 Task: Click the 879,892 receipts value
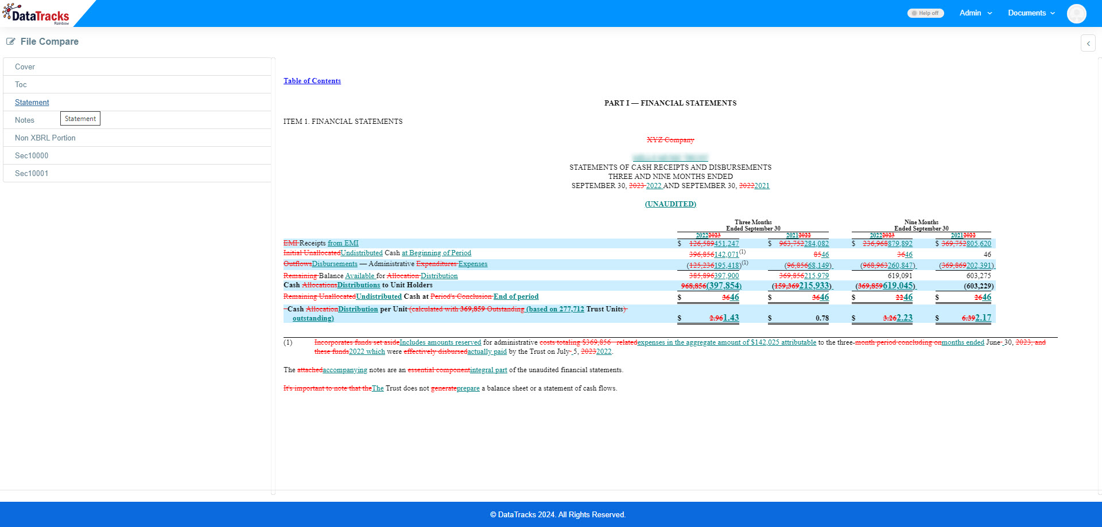pos(900,244)
